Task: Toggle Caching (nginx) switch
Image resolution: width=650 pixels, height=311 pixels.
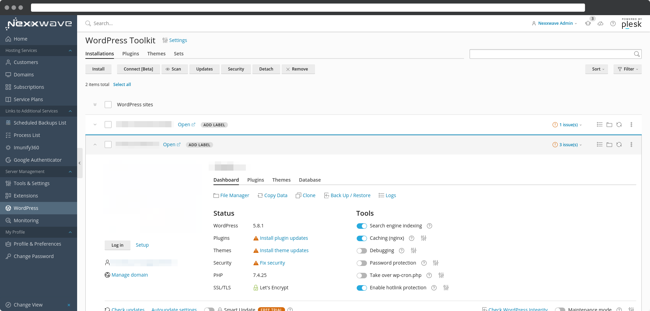Action: tap(361, 238)
